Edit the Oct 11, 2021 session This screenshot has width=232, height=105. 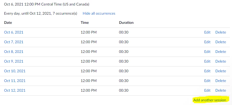pos(207,81)
